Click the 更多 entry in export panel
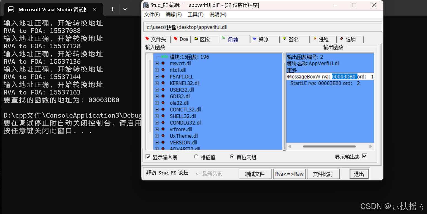This screenshot has height=214, width=427. click(292, 70)
